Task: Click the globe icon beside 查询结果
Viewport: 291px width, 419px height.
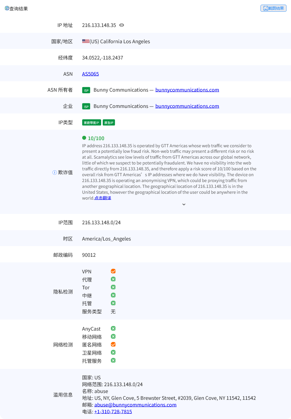Action: pyautogui.click(x=7, y=8)
